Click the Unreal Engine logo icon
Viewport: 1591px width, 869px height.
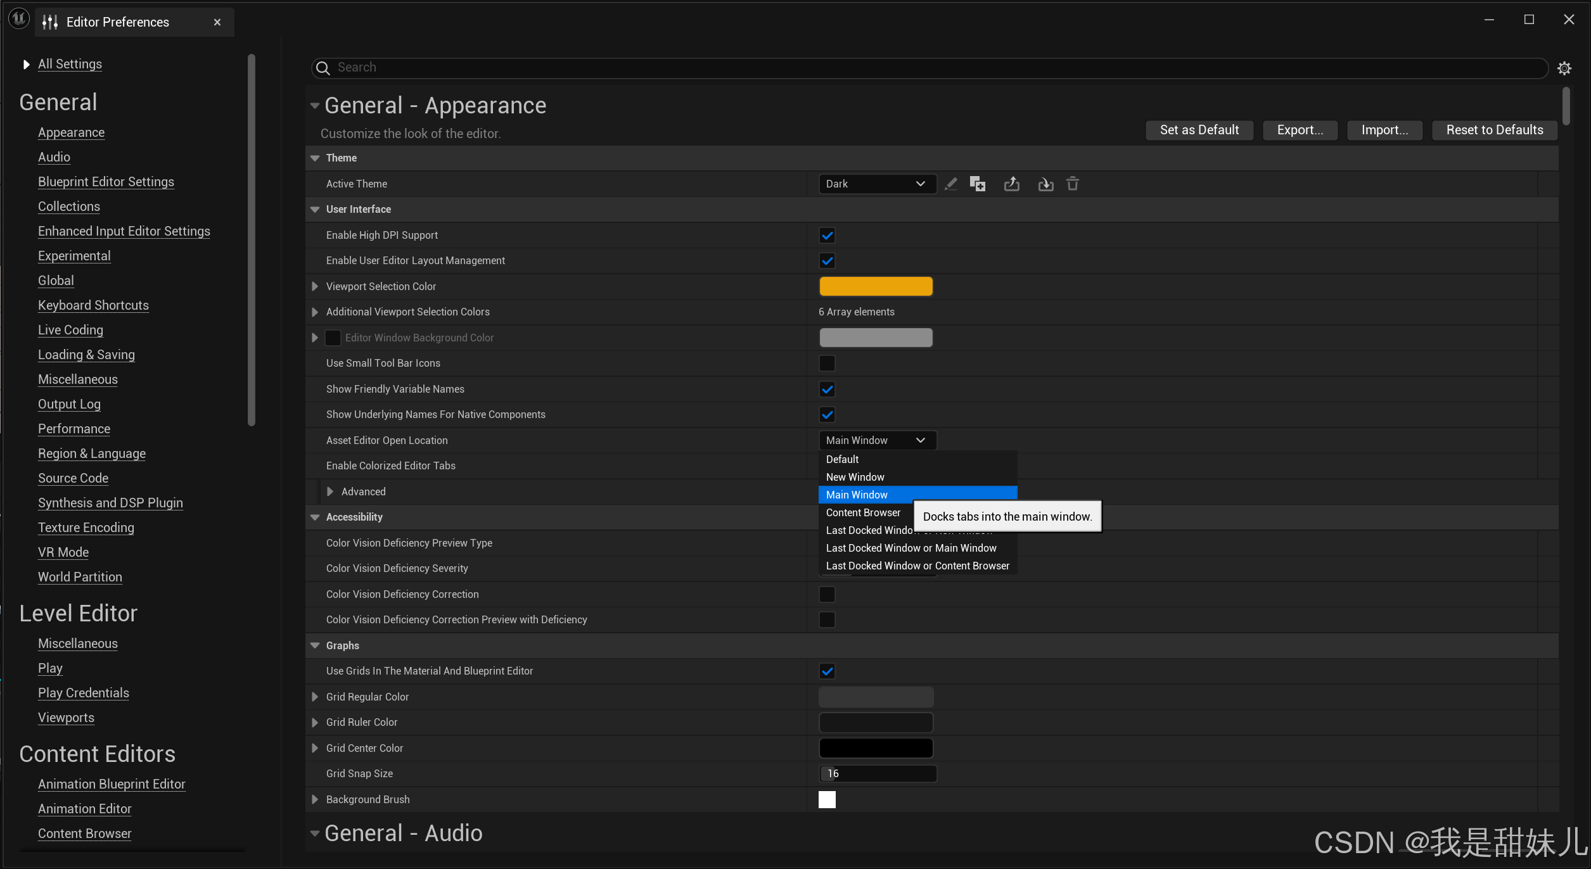coord(19,20)
